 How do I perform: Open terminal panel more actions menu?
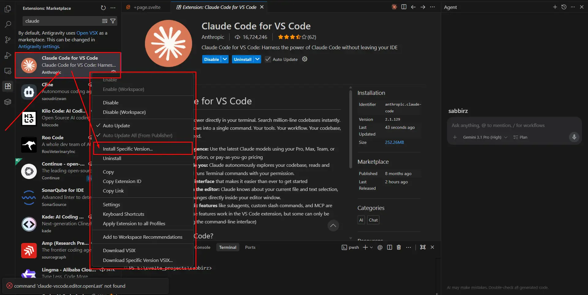tap(408, 247)
